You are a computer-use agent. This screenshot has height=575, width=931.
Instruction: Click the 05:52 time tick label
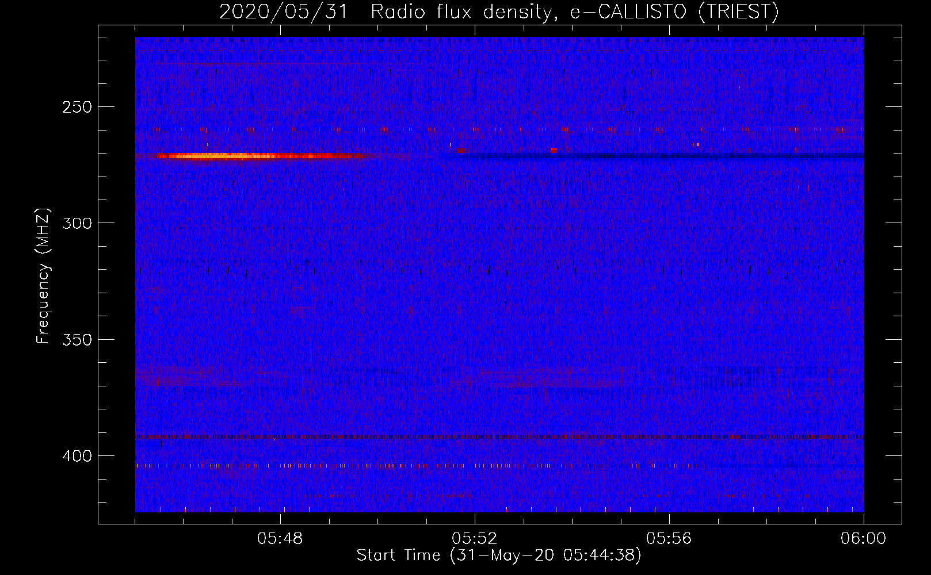(475, 539)
